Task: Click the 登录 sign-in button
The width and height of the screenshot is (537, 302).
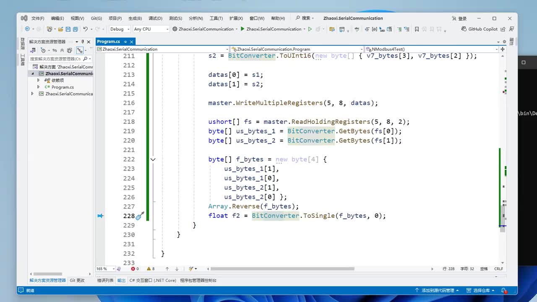Action: pos(459,18)
